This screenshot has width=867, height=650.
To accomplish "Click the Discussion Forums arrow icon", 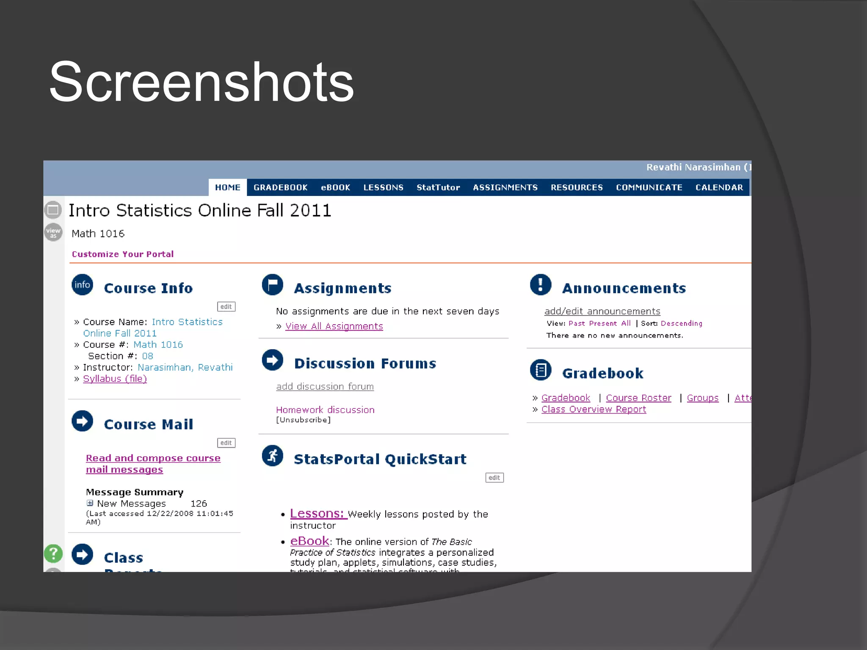I will coord(273,360).
